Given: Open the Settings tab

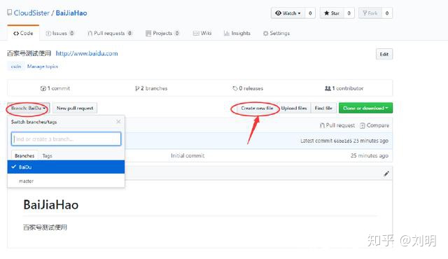Looking at the screenshot, I should click(x=276, y=33).
